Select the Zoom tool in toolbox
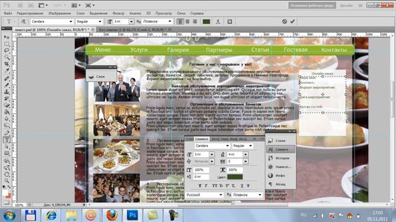The height and width of the screenshot is (222, 396). 7,181
